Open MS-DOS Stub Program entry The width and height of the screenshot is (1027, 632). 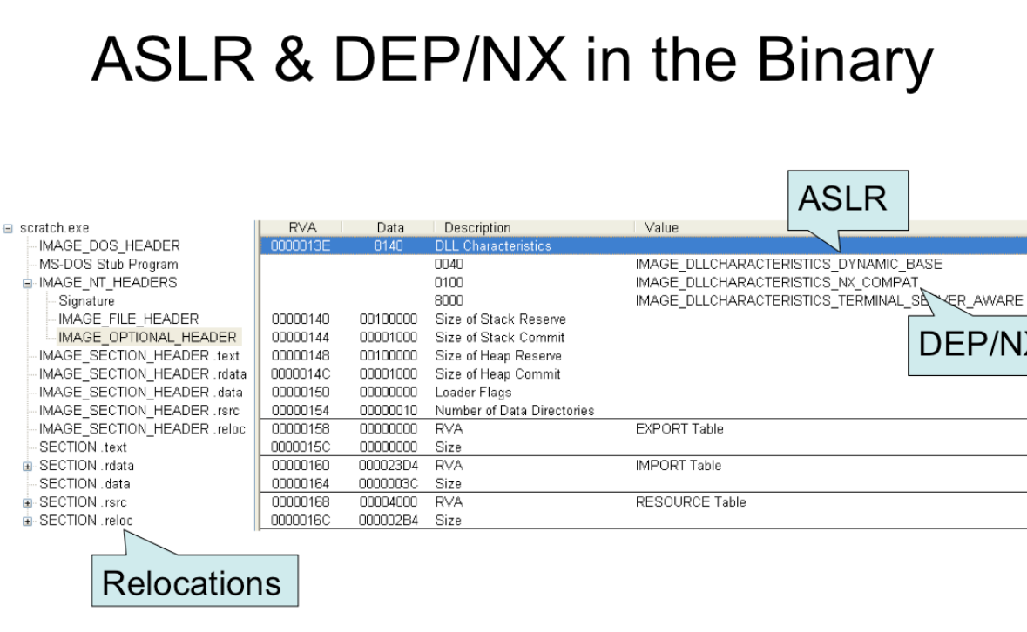108,265
